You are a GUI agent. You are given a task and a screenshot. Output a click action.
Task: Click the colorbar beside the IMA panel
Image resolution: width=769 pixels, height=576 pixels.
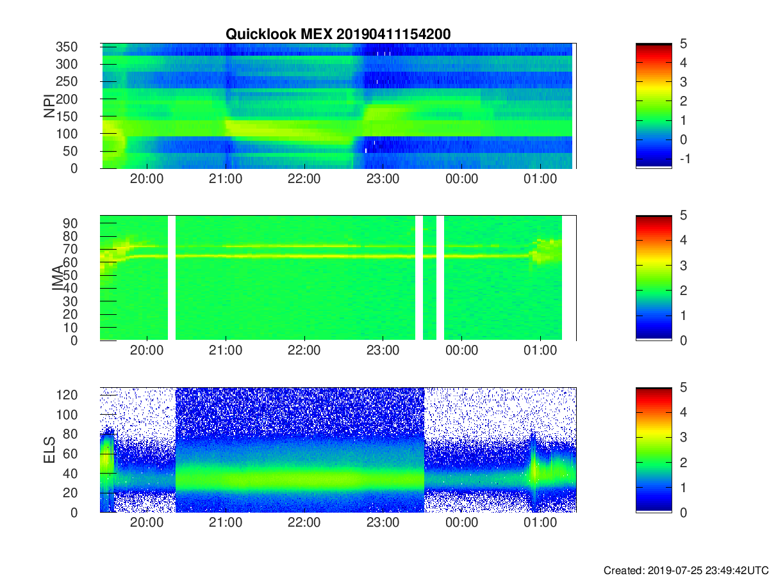click(654, 278)
